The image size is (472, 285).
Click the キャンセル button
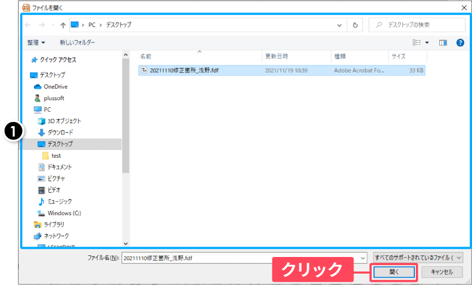pos(442,272)
